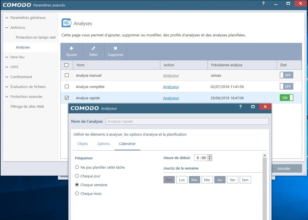Toggle the Dim day button
Image resolution: width=308 pixels, height=220 pixels.
[169, 180]
